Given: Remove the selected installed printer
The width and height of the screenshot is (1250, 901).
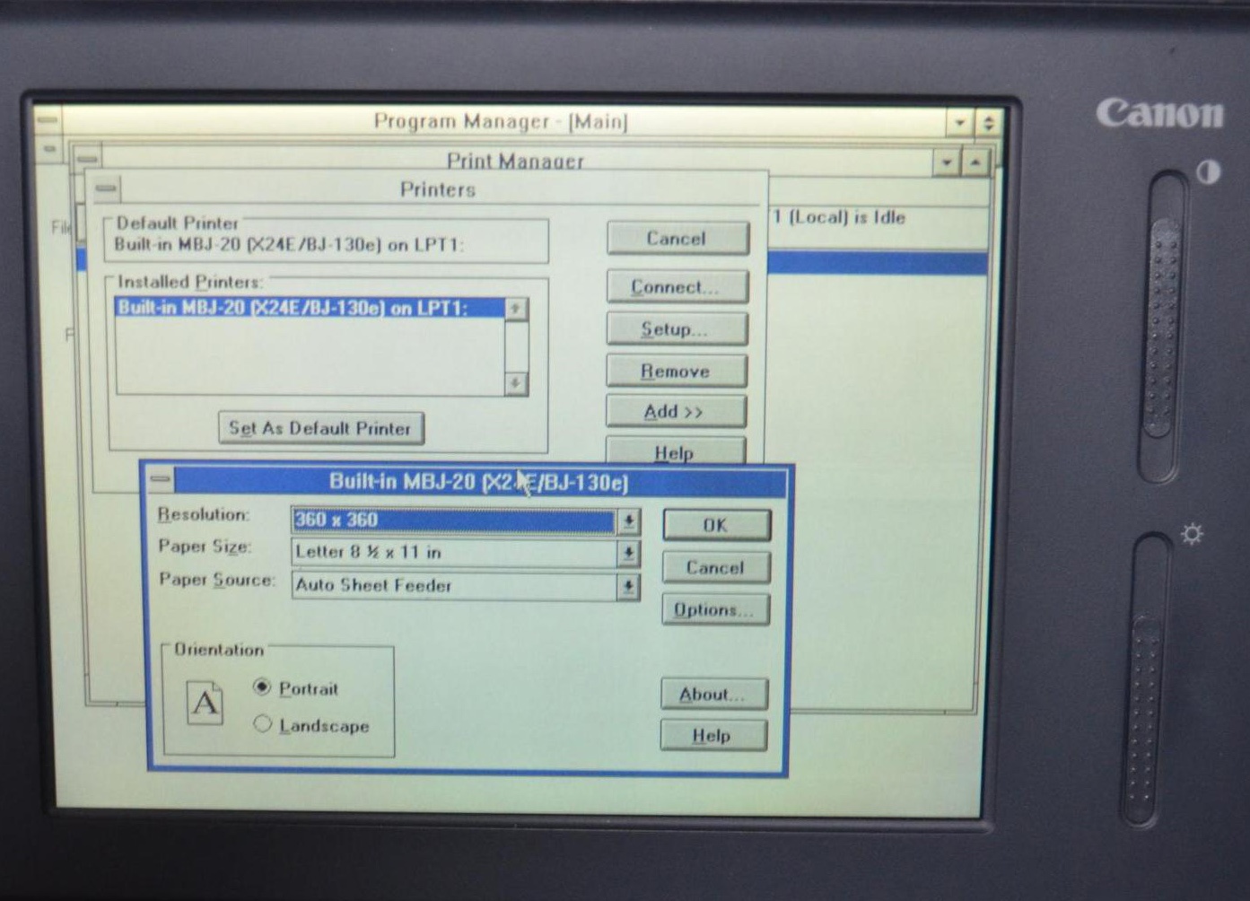Looking at the screenshot, I should tap(676, 371).
